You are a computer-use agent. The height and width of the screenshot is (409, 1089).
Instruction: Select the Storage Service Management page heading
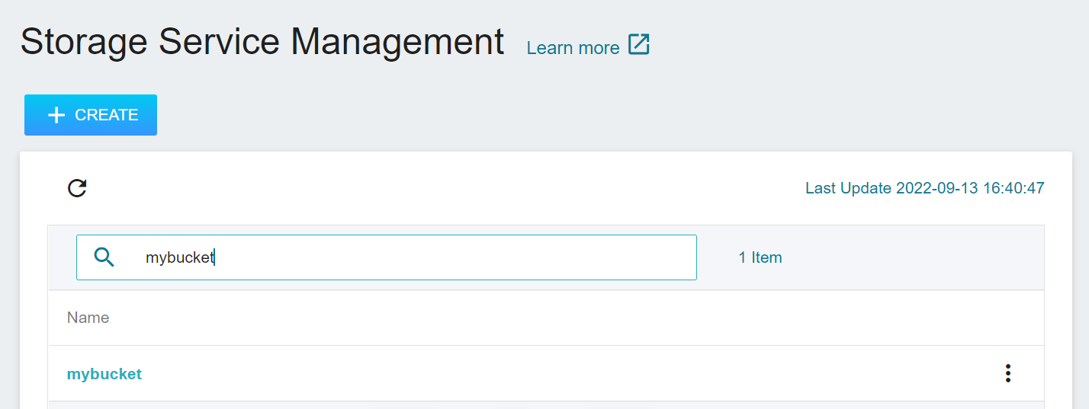[262, 41]
